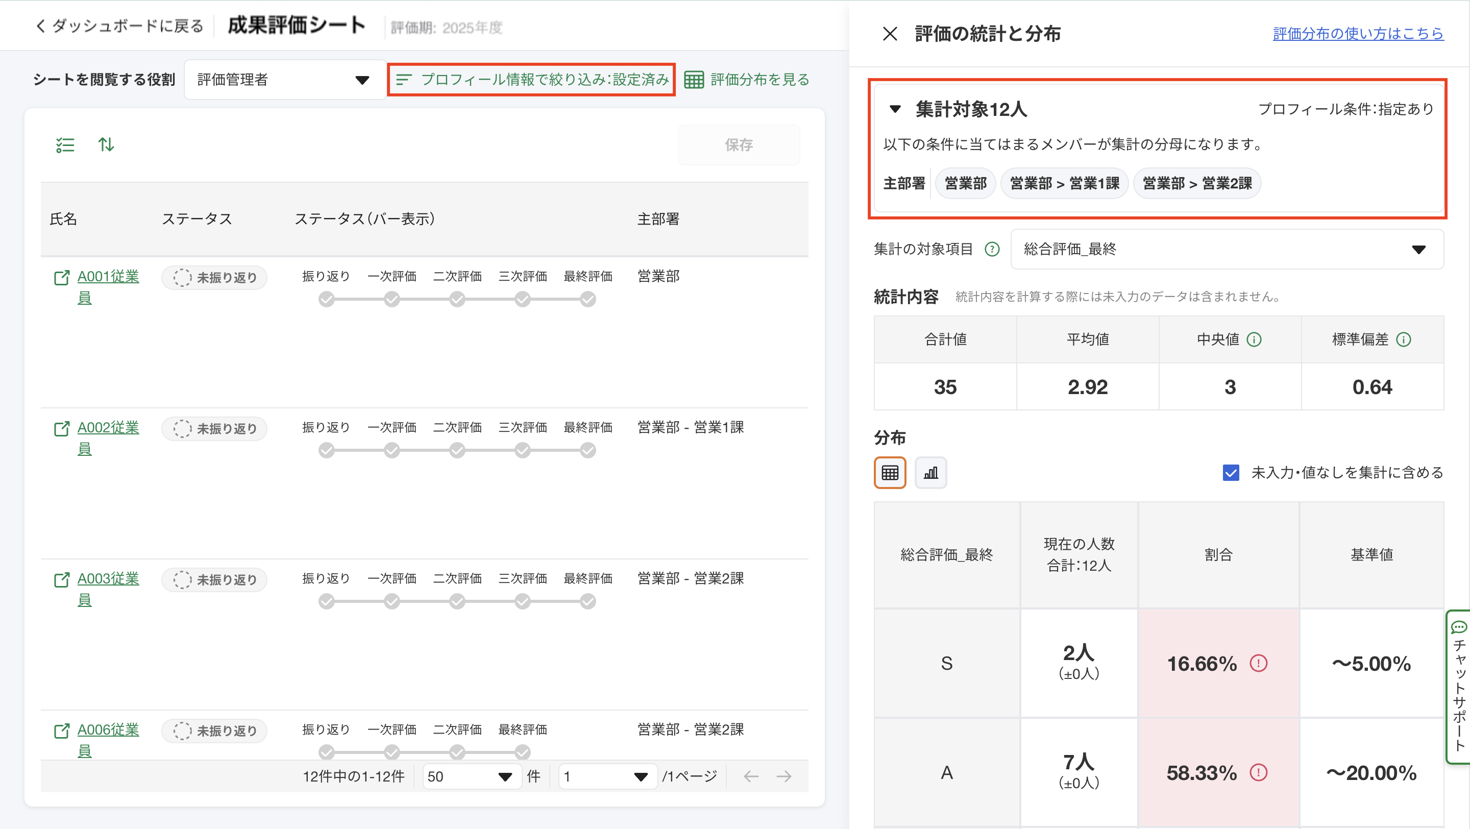
Task: Click A003従業員 name link
Action: (x=108, y=578)
